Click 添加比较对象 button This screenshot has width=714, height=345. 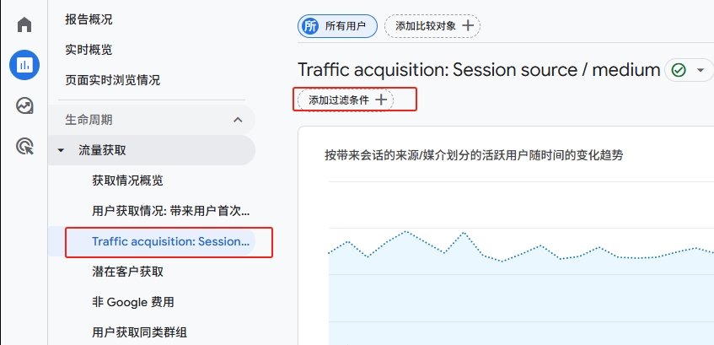point(432,26)
